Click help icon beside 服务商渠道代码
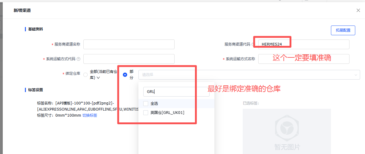Image resolution: width=365 pixels, height=154 pixels. 253,44
